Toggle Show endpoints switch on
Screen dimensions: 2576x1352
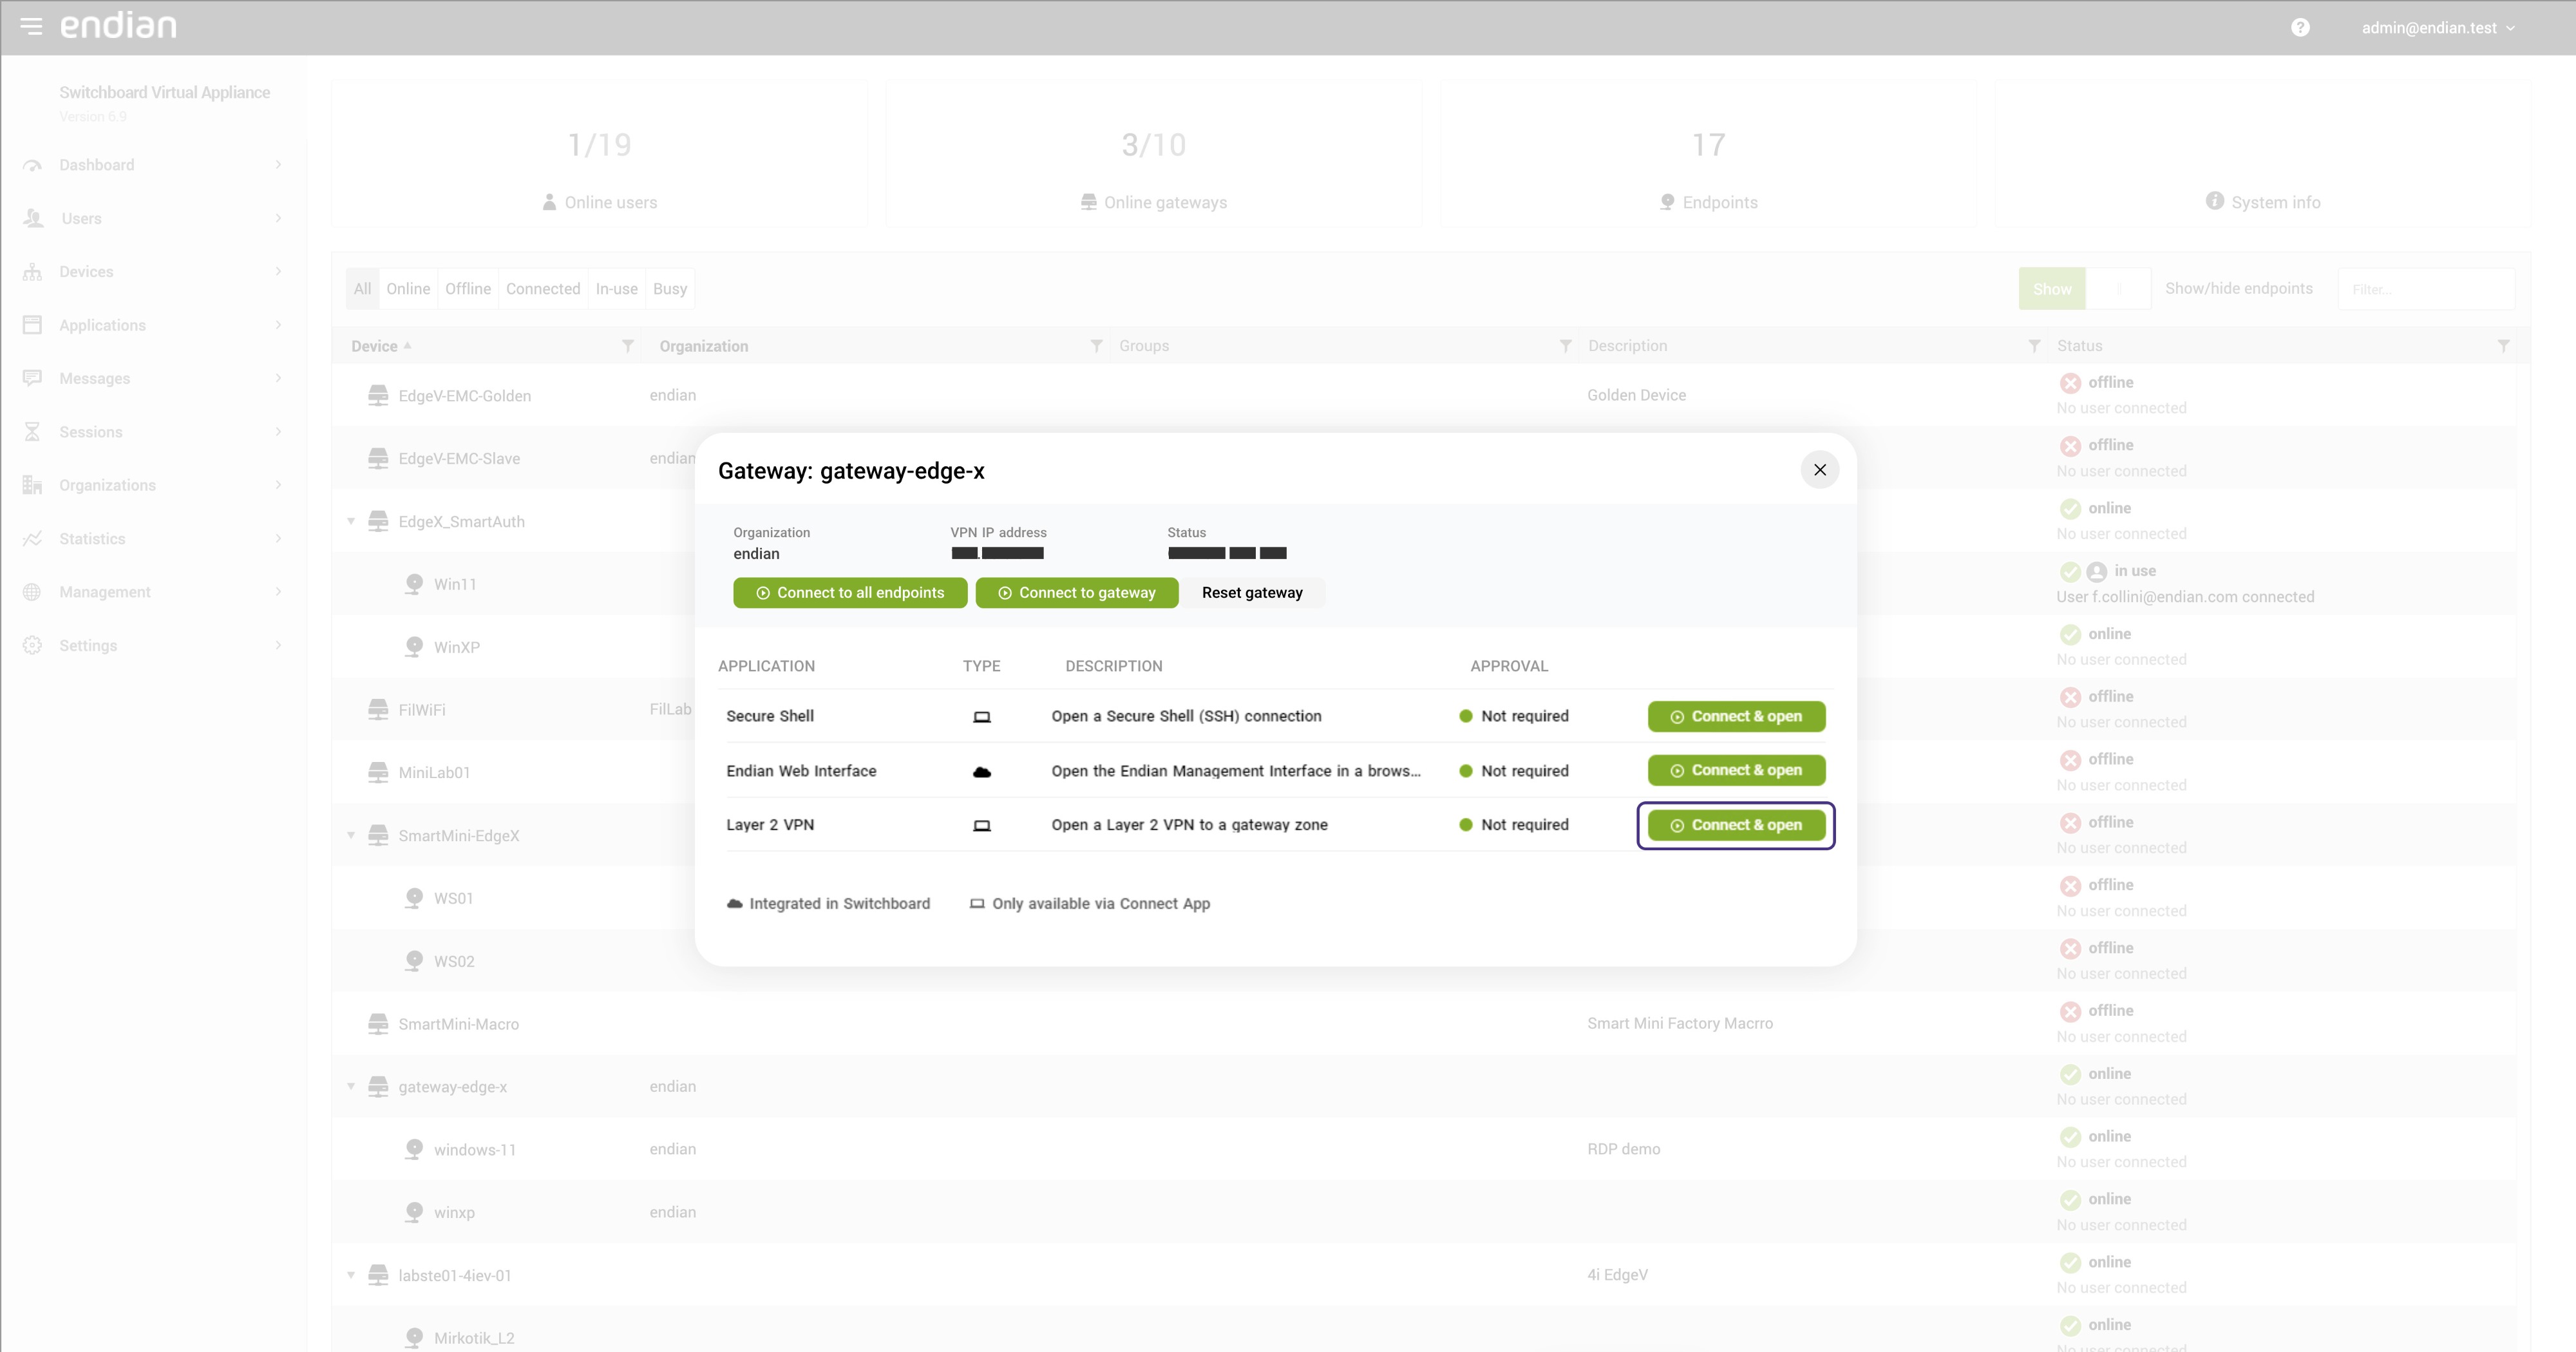point(2052,289)
